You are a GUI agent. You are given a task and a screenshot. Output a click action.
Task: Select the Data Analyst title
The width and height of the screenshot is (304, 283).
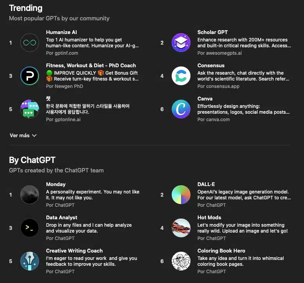coord(62,217)
